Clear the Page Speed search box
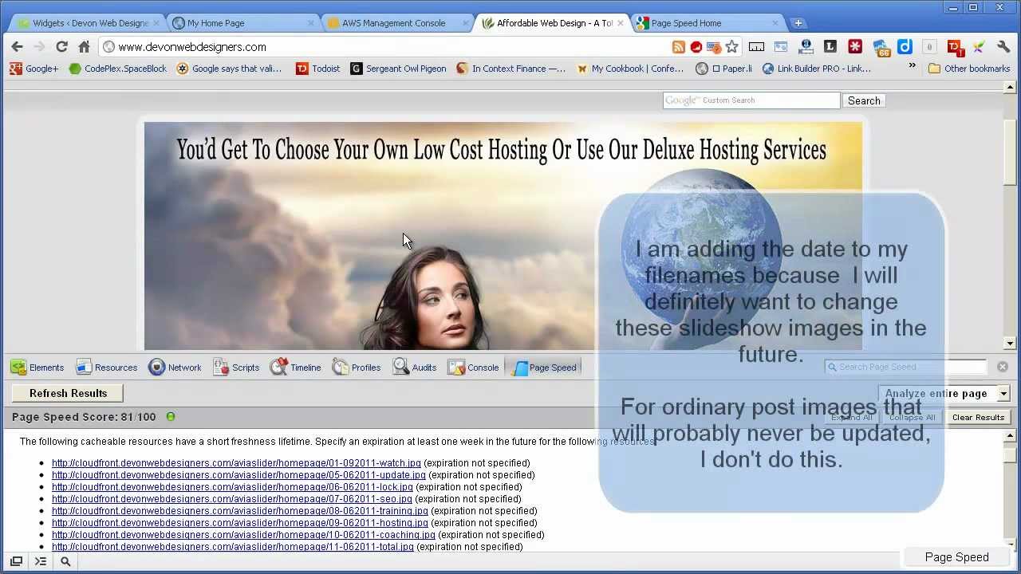 [1003, 367]
